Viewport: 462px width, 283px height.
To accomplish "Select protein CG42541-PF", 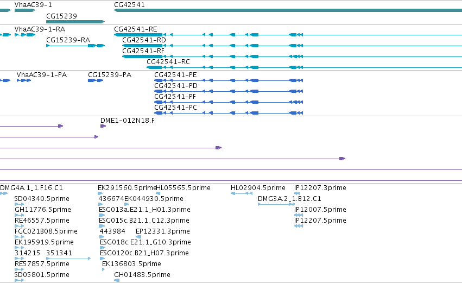I will click(175, 97).
